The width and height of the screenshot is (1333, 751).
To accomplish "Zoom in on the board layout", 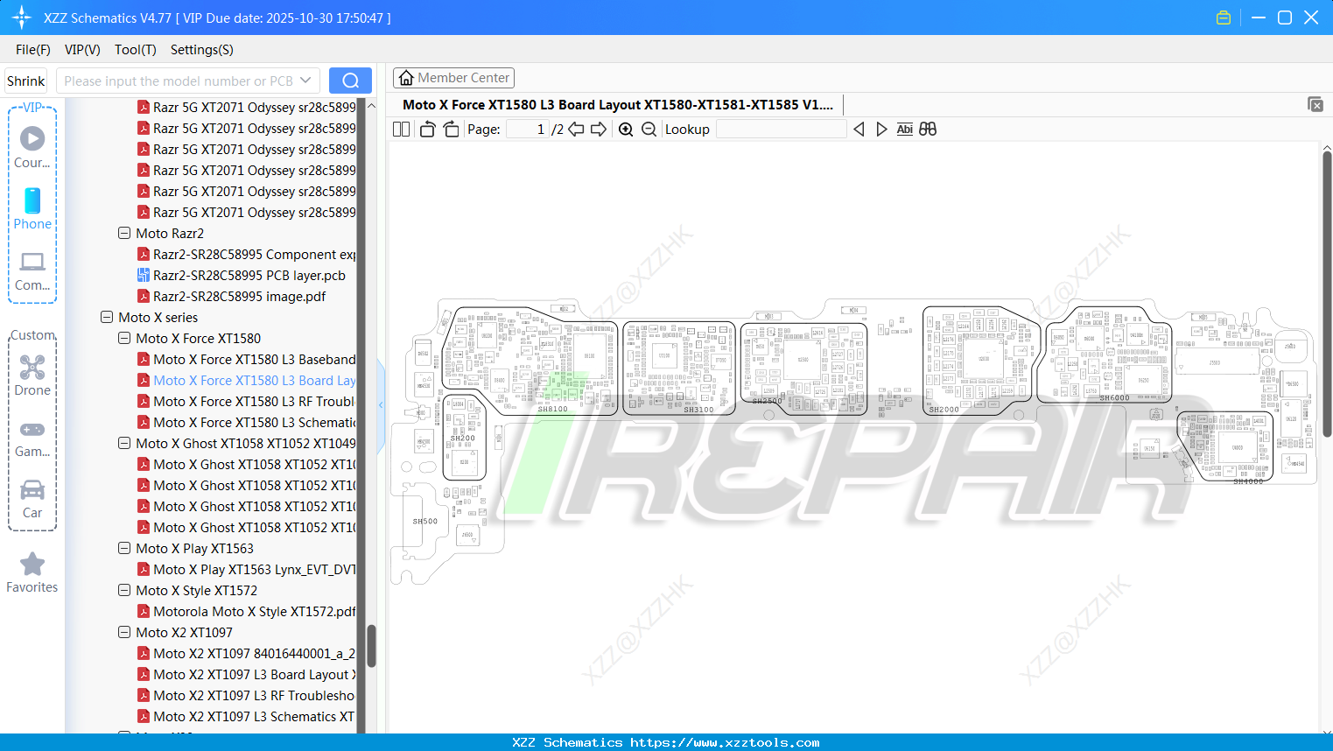I will coord(626,129).
